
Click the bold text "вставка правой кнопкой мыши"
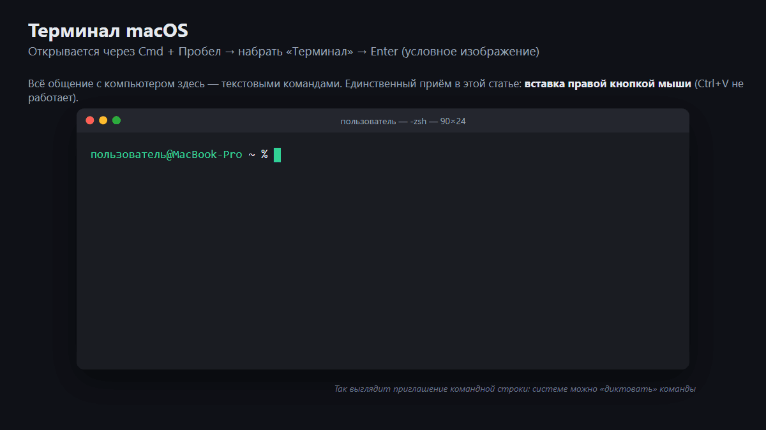pos(608,84)
